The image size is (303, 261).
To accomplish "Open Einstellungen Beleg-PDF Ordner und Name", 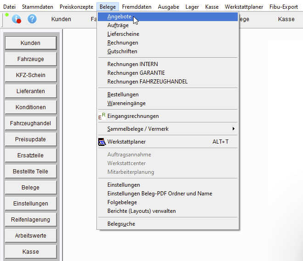I will click(168, 194).
